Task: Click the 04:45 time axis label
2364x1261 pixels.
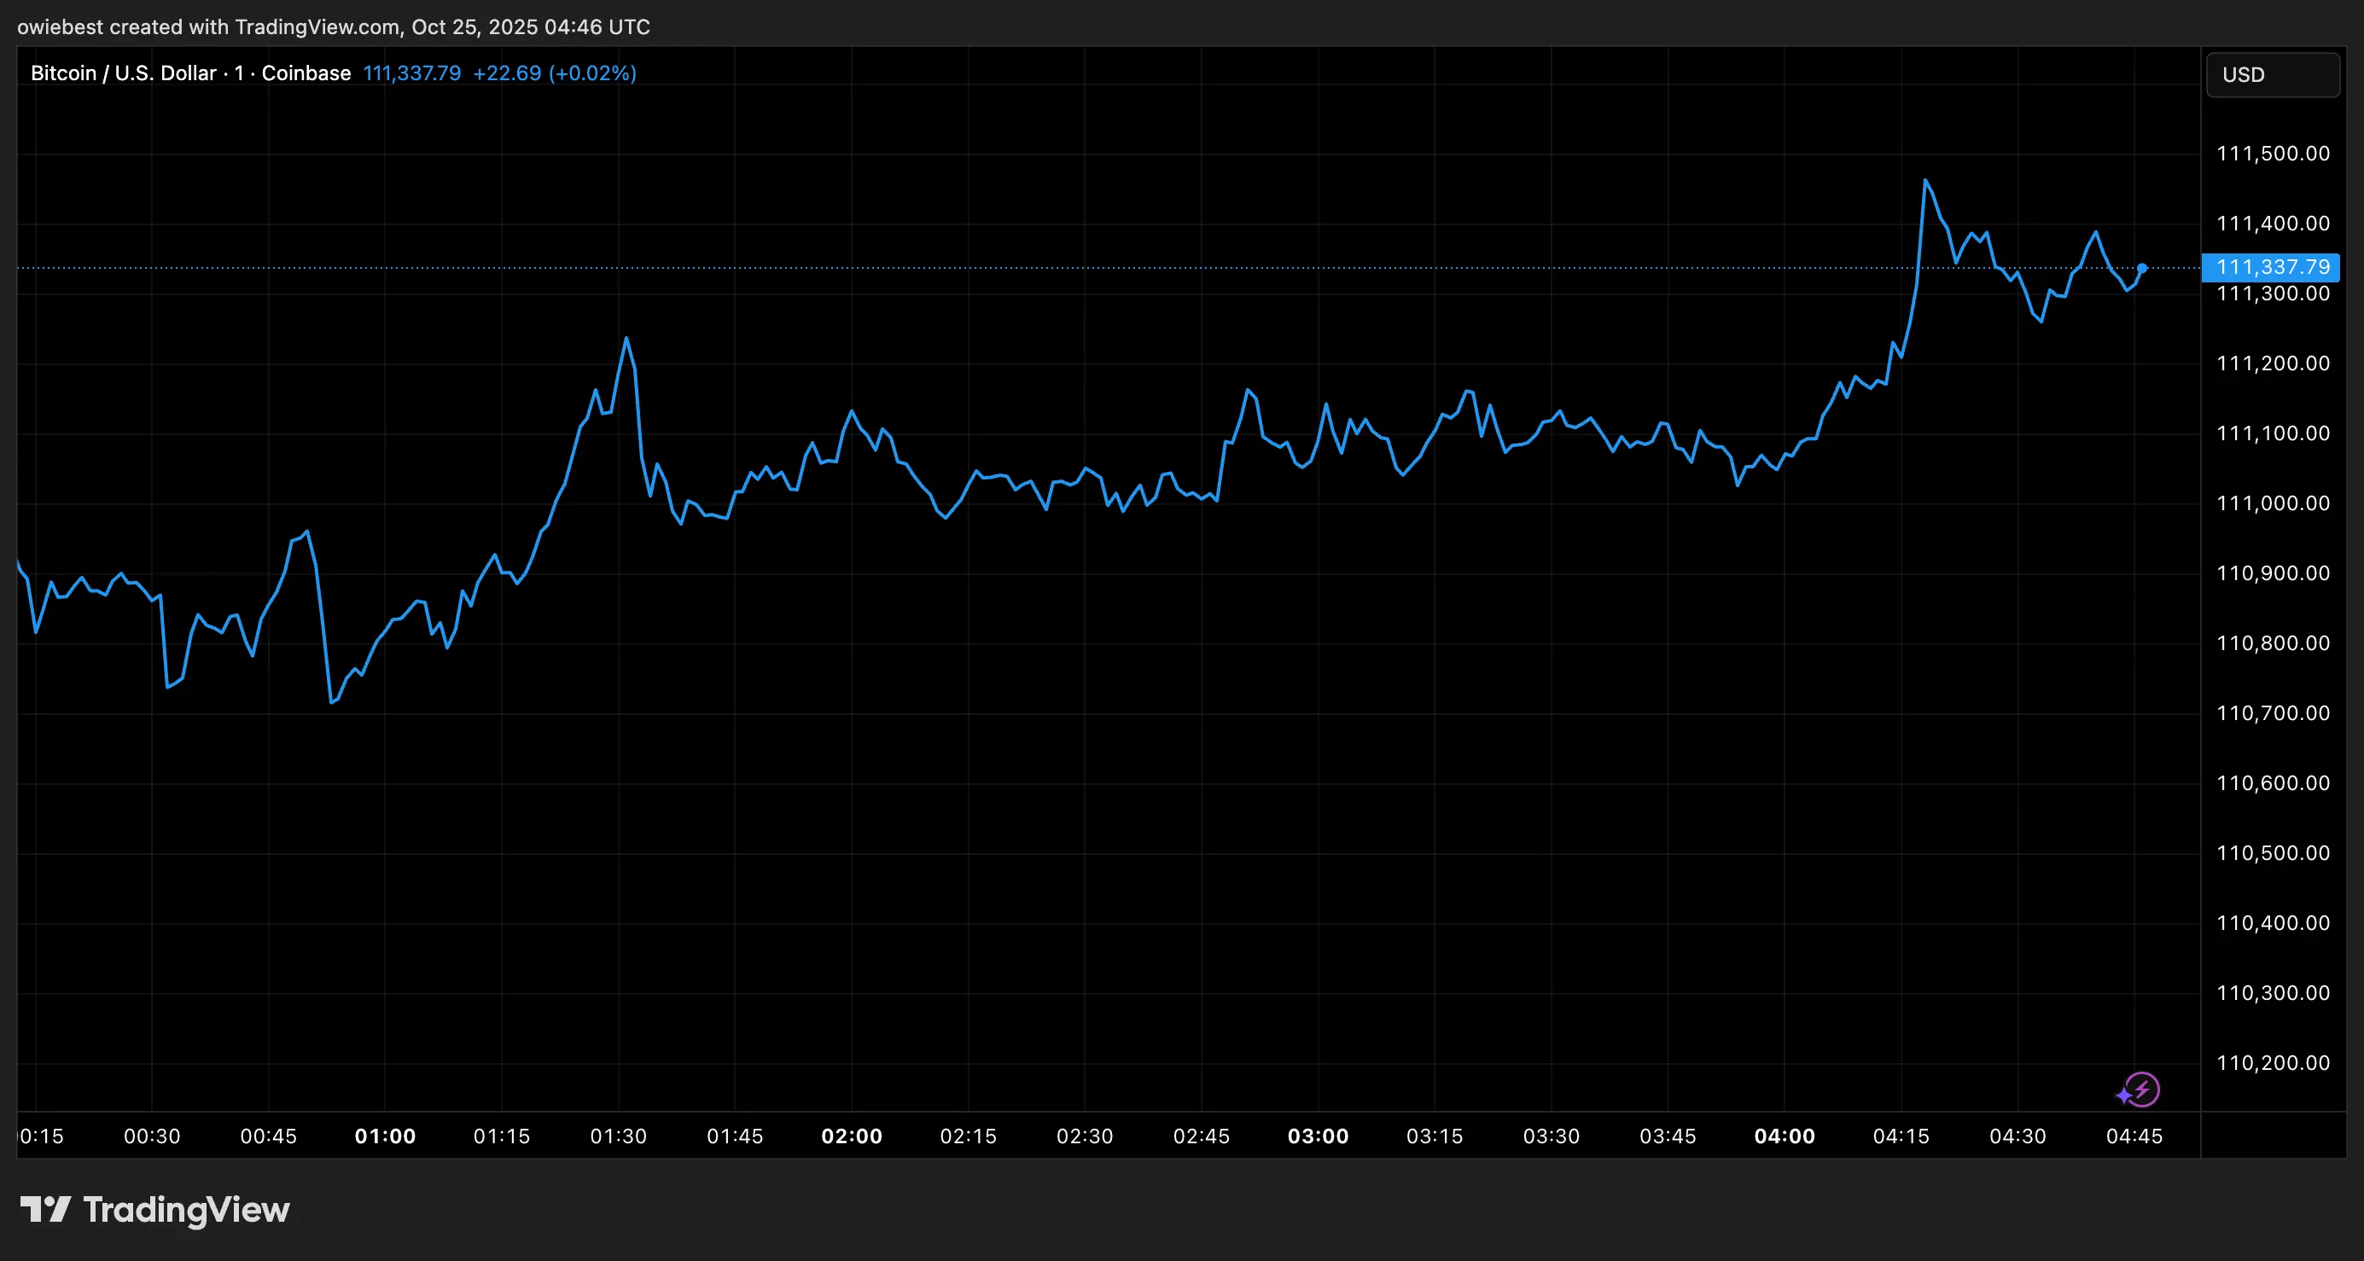Action: 2134,1136
